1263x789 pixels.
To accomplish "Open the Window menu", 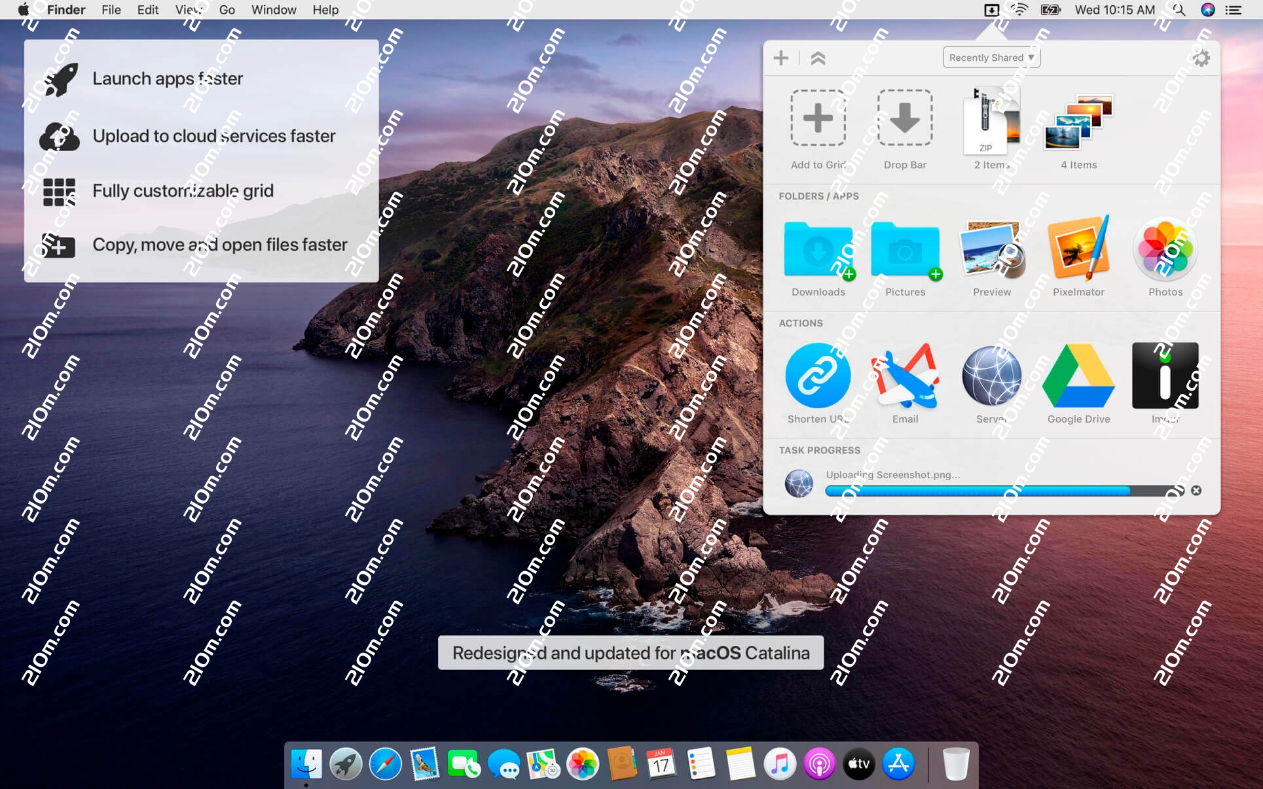I will (274, 10).
